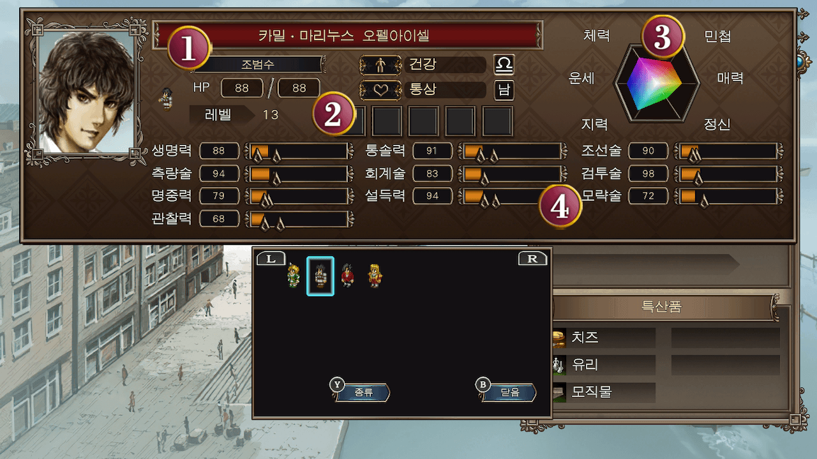Click the 특산품 header panel
The height and width of the screenshot is (459, 817).
tap(664, 306)
